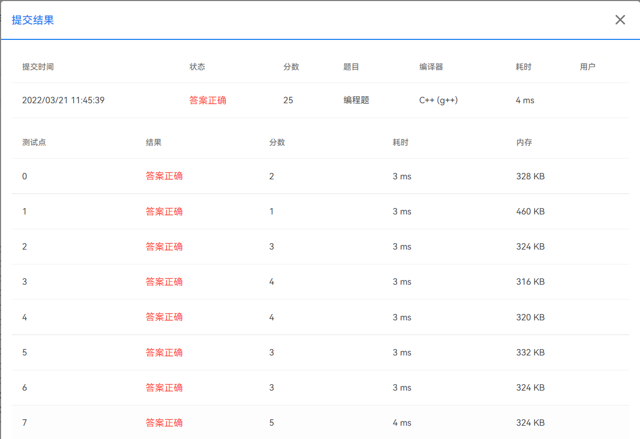Close the 提交结果 dialog with the X

(x=620, y=20)
